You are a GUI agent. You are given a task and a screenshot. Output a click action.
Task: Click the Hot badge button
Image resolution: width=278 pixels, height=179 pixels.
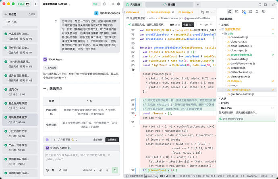(96, 4)
